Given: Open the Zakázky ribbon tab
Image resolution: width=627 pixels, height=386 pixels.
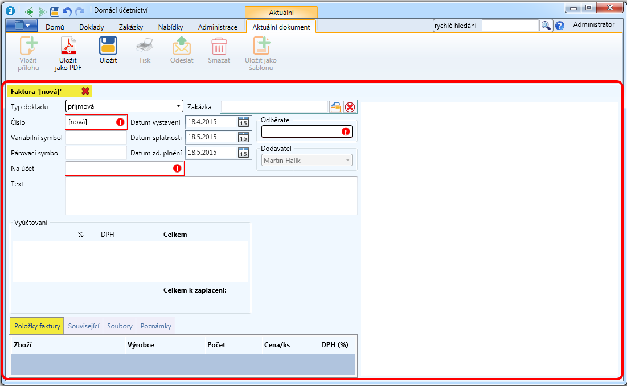Looking at the screenshot, I should 131,27.
